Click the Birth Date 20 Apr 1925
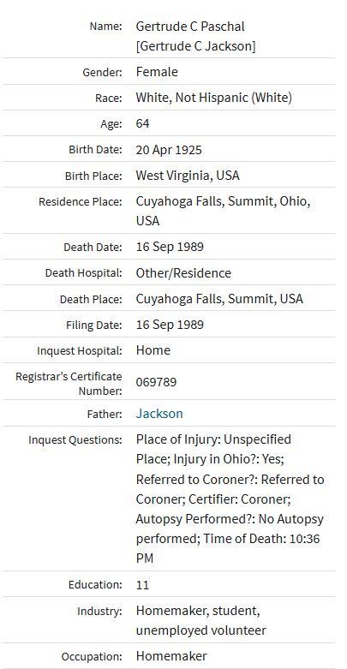The height and width of the screenshot is (669, 347). (x=169, y=150)
